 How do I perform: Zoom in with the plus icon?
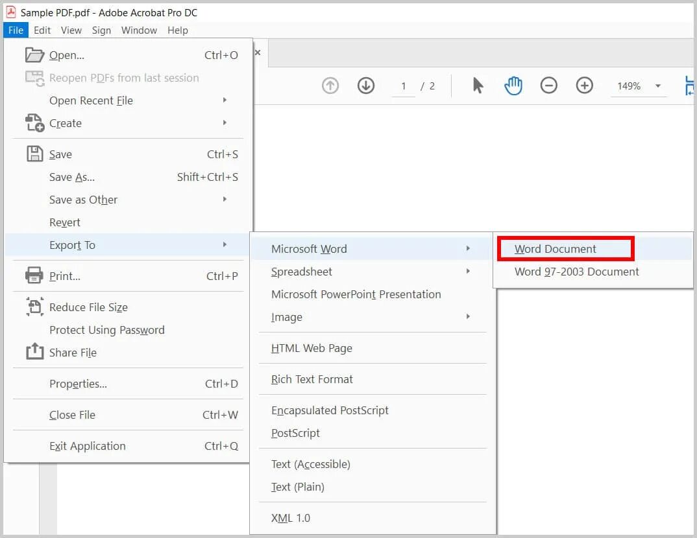[585, 86]
